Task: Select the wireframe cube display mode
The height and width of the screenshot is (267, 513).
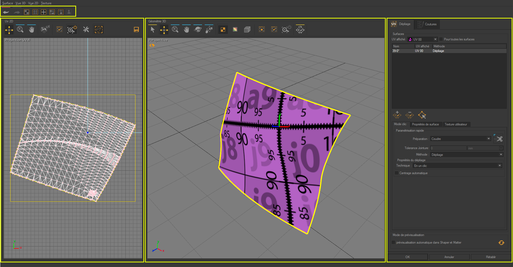Action: (x=247, y=29)
